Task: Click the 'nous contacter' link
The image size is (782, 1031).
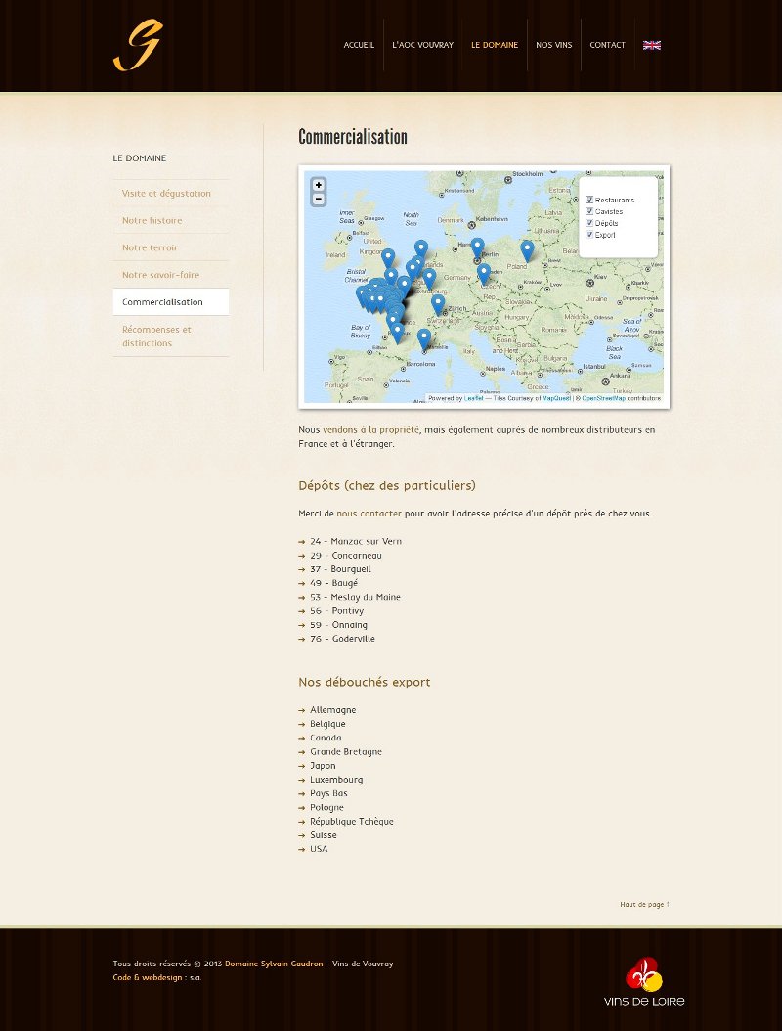Action: click(369, 514)
